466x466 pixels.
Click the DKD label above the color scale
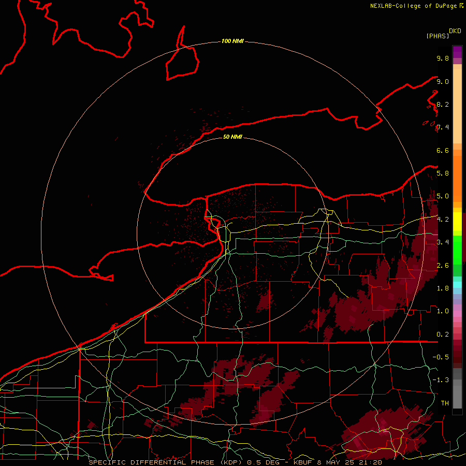pos(455,31)
